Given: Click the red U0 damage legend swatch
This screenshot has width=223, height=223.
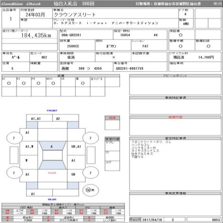Looking at the screenshot, I should click(x=7, y=211).
